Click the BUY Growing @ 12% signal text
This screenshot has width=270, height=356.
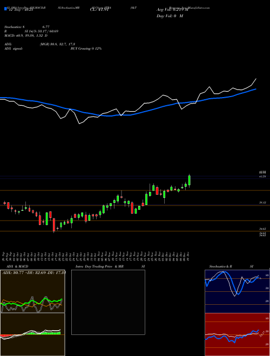coord(86,49)
